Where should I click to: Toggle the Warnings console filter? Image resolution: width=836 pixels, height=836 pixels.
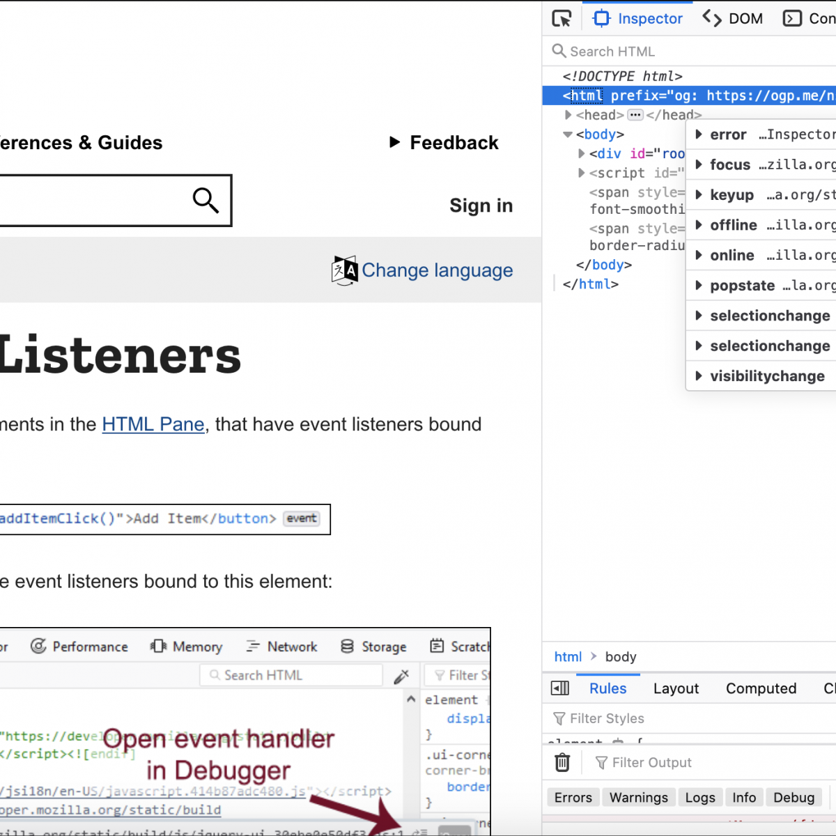(x=639, y=797)
